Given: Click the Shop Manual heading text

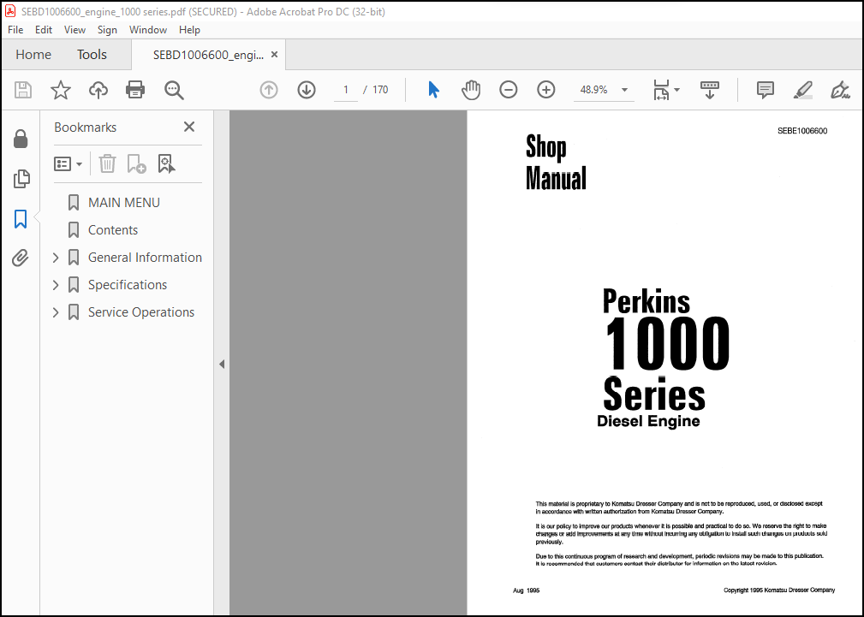Looking at the screenshot, I should coord(556,163).
